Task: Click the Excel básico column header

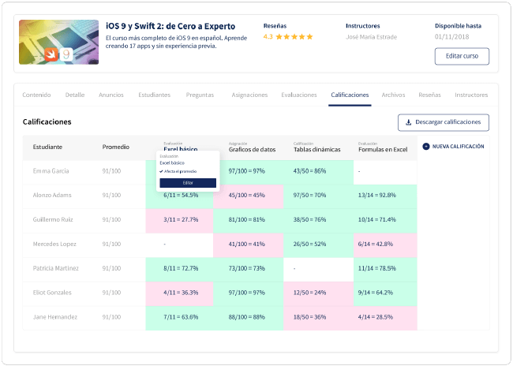Action: [180, 149]
